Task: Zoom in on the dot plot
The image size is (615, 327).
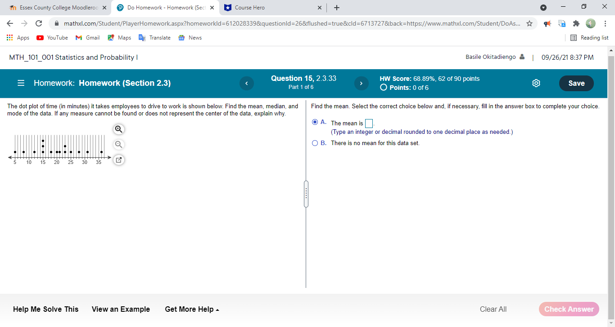Action: (118, 129)
